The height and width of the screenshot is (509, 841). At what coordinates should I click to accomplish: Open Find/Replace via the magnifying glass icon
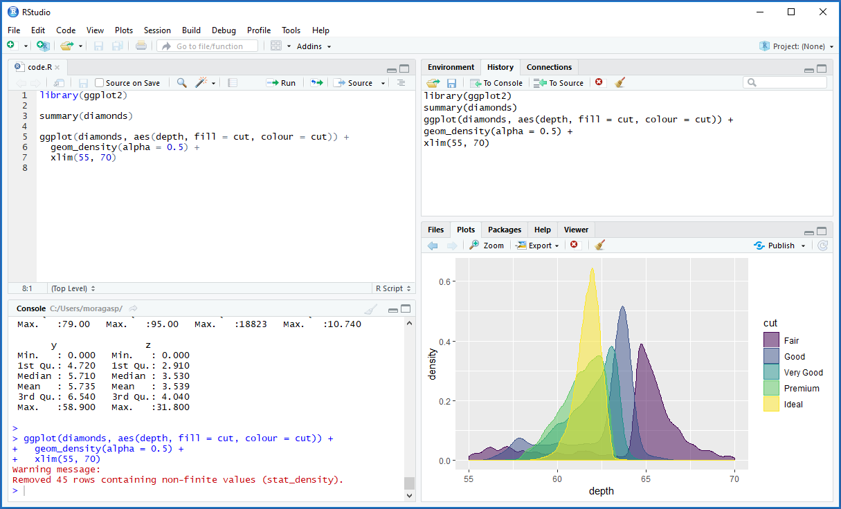(181, 82)
